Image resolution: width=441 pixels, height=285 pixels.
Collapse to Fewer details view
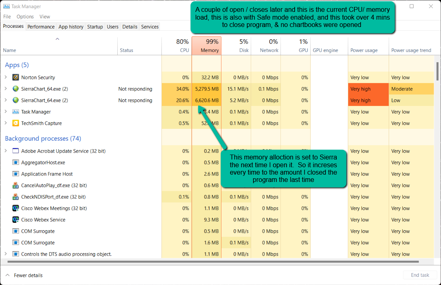(24, 276)
